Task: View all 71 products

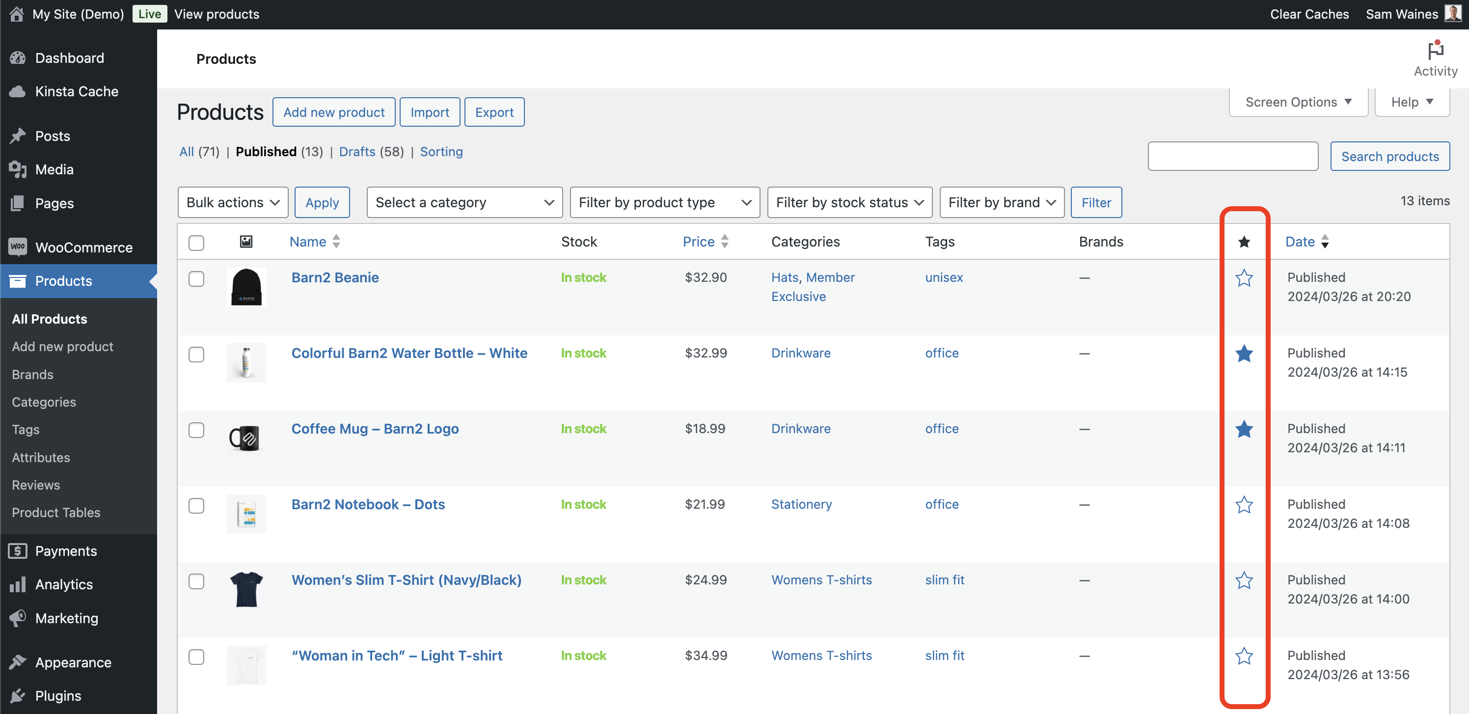Action: click(x=187, y=152)
